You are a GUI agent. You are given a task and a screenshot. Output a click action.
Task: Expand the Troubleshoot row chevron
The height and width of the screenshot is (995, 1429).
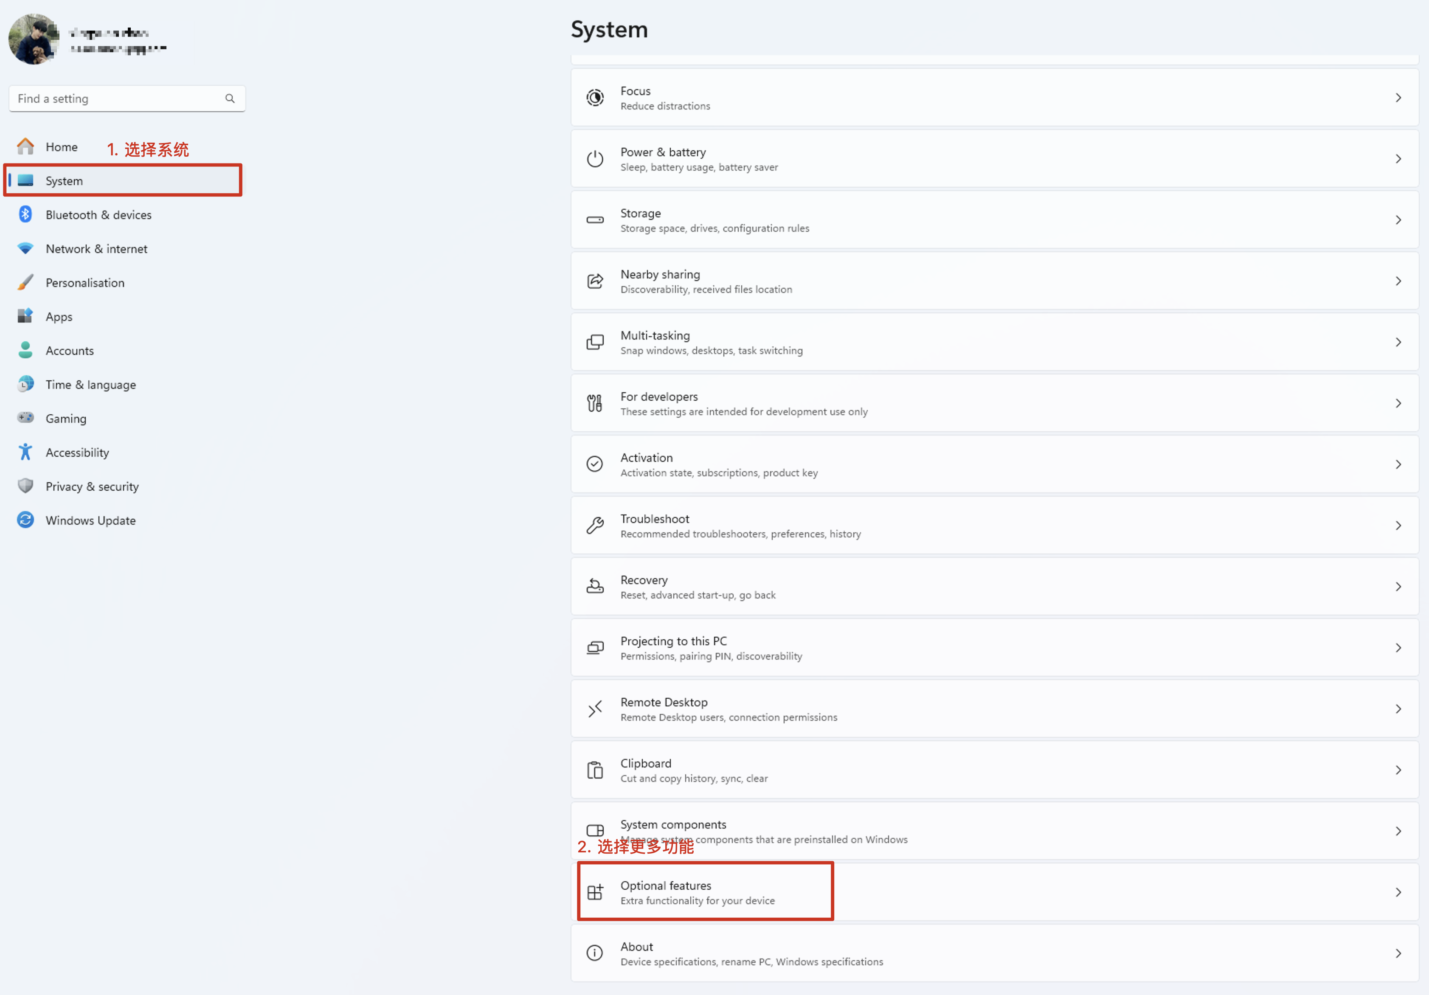1398,525
